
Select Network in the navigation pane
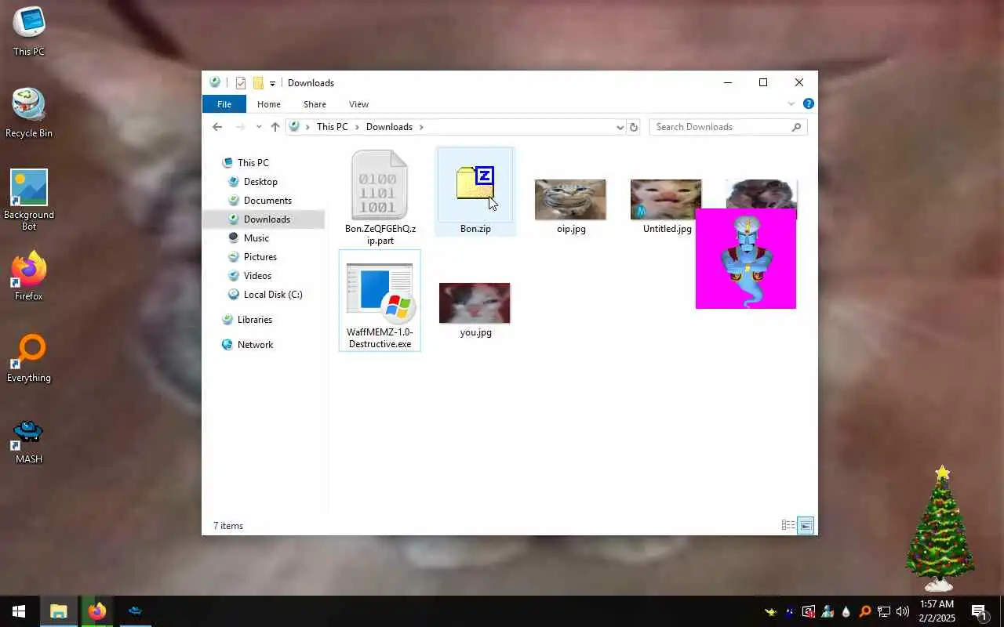pyautogui.click(x=256, y=345)
